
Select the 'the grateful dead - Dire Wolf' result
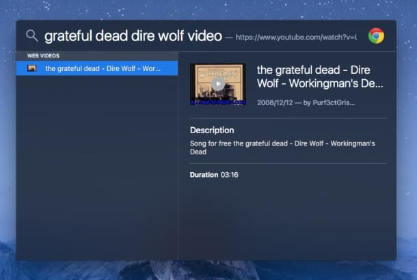point(97,68)
